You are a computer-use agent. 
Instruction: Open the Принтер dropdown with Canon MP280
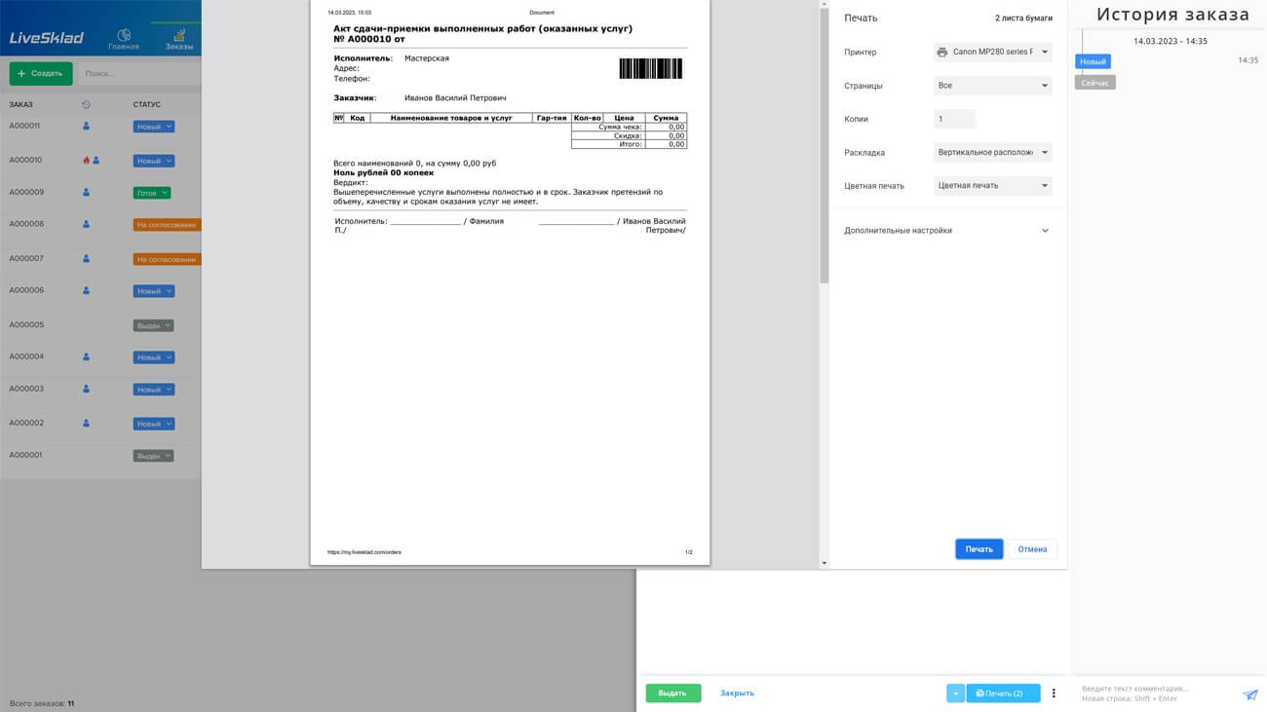(x=992, y=53)
